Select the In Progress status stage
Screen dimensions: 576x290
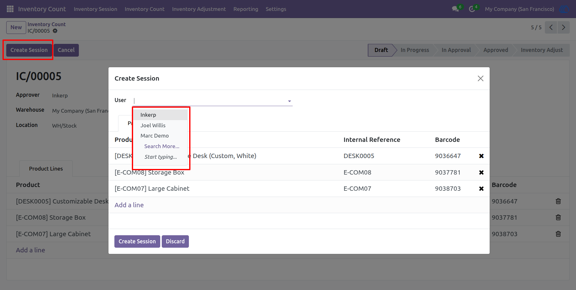click(415, 50)
